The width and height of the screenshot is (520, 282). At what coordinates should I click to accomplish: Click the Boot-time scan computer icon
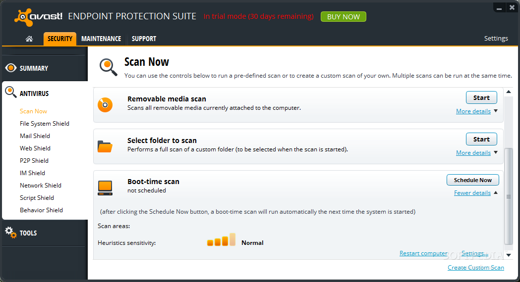[x=105, y=188]
